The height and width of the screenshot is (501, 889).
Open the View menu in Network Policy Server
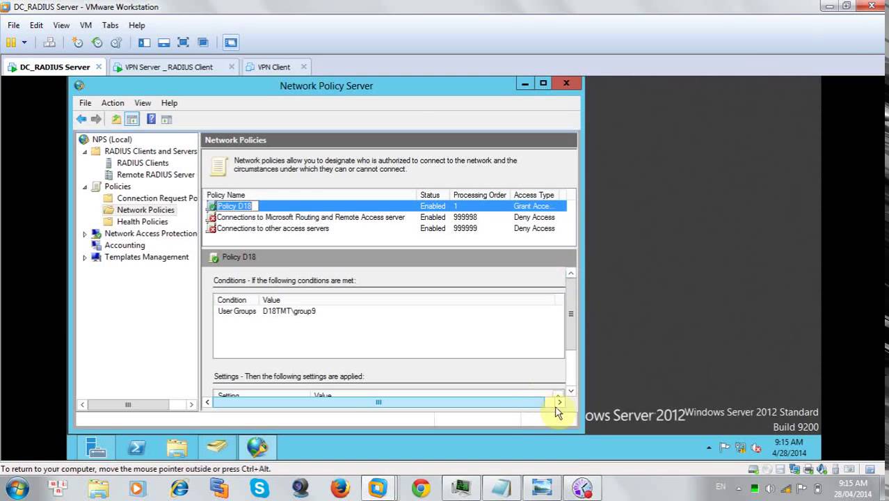tap(143, 103)
